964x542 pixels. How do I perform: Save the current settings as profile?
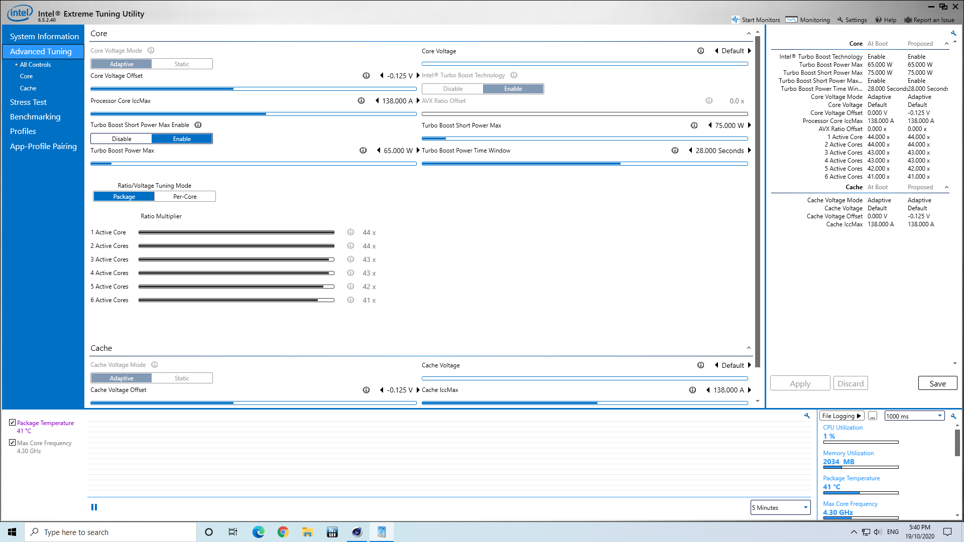coord(937,383)
